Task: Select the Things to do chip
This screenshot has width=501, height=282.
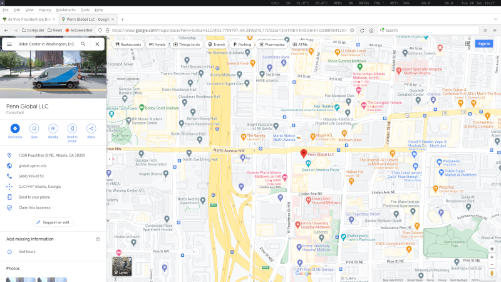Action: pyautogui.click(x=187, y=44)
